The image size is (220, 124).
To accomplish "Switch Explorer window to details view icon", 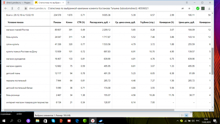I will click(183, 115).
